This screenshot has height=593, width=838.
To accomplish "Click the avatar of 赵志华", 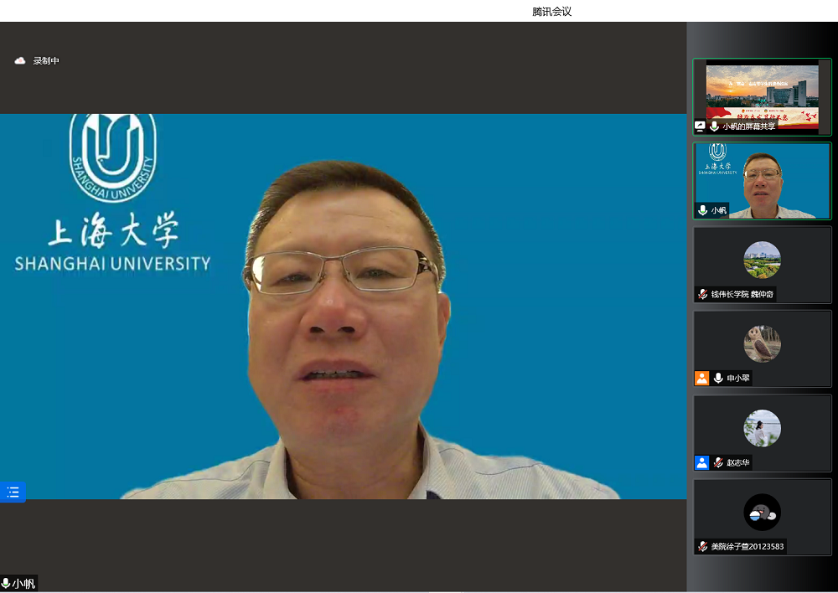I will 762,428.
